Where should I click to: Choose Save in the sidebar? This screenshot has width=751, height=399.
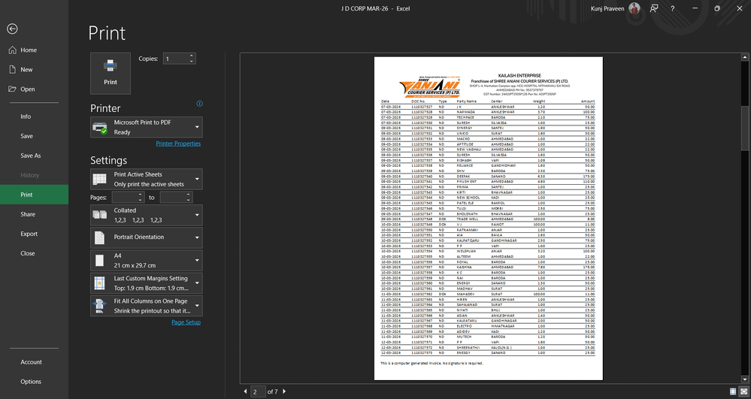pos(34,136)
